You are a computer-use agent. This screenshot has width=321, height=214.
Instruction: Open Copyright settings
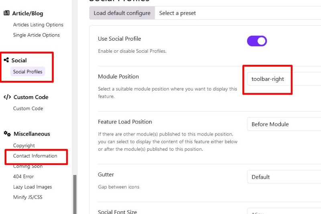(x=24, y=146)
